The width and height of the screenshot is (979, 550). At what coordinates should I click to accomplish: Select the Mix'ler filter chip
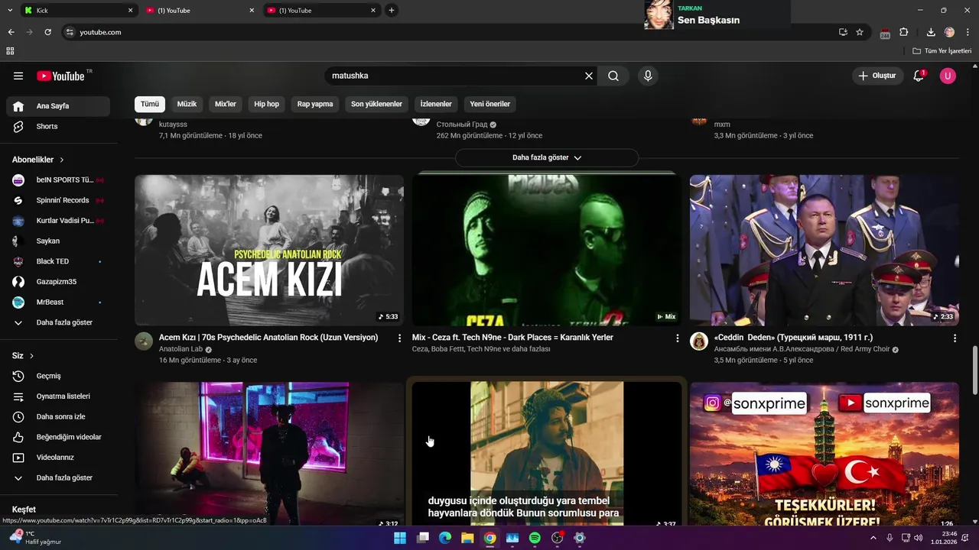226,104
